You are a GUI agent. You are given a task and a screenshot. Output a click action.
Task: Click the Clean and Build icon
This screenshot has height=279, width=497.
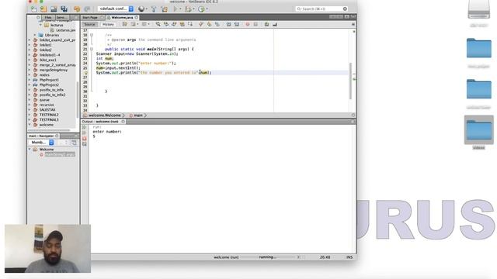[x=164, y=9]
